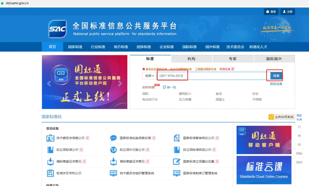Click the lock icon on the login button

[x=268, y=12]
